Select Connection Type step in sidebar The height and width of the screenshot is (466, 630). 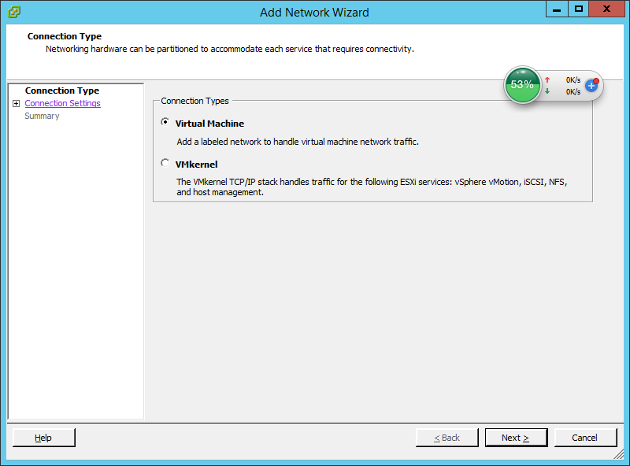coord(62,91)
